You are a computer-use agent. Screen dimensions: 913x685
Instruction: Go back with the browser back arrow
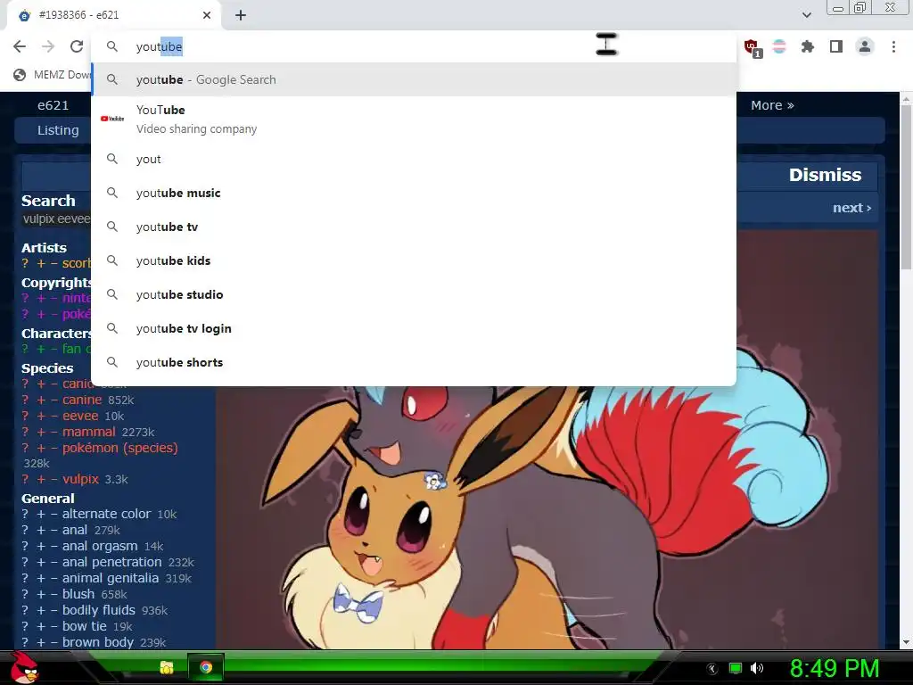[20, 46]
